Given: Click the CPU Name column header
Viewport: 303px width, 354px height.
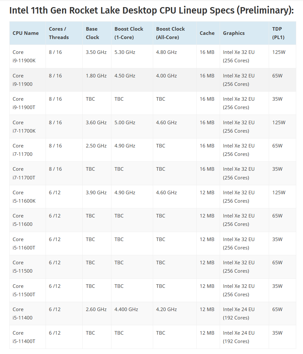Looking at the screenshot, I should click(26, 33).
